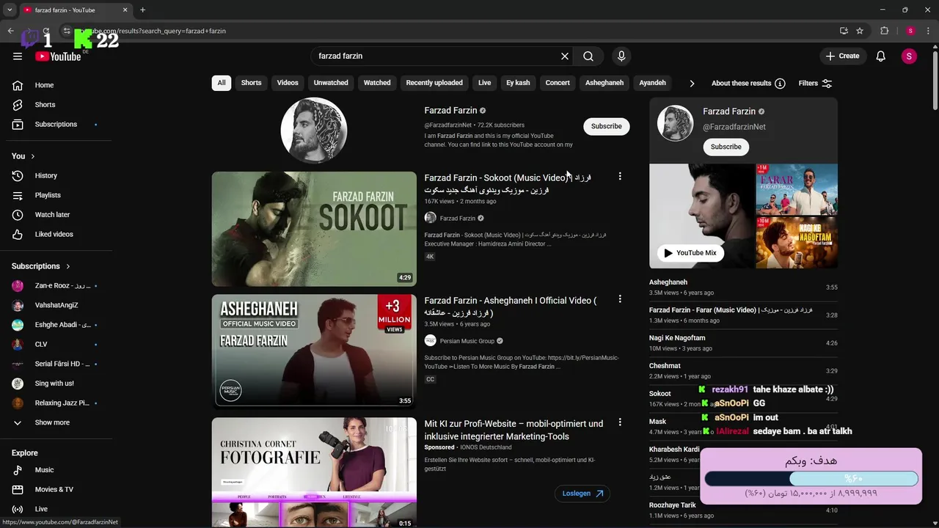Clear the search text with the X
This screenshot has height=528, width=939.
(565, 56)
